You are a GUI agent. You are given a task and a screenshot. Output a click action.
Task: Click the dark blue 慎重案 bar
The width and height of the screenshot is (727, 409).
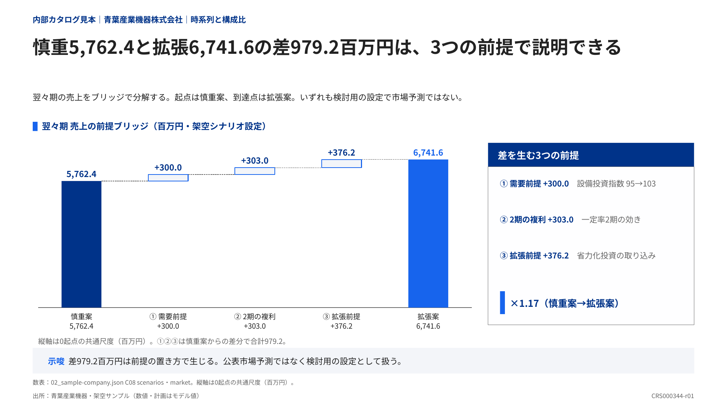[x=81, y=244]
